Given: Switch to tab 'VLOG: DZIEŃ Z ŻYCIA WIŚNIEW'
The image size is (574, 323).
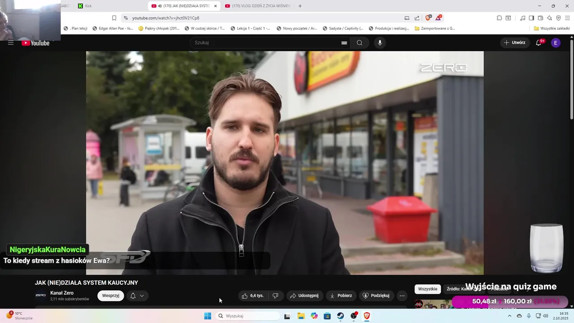Looking at the screenshot, I should coord(258,6).
